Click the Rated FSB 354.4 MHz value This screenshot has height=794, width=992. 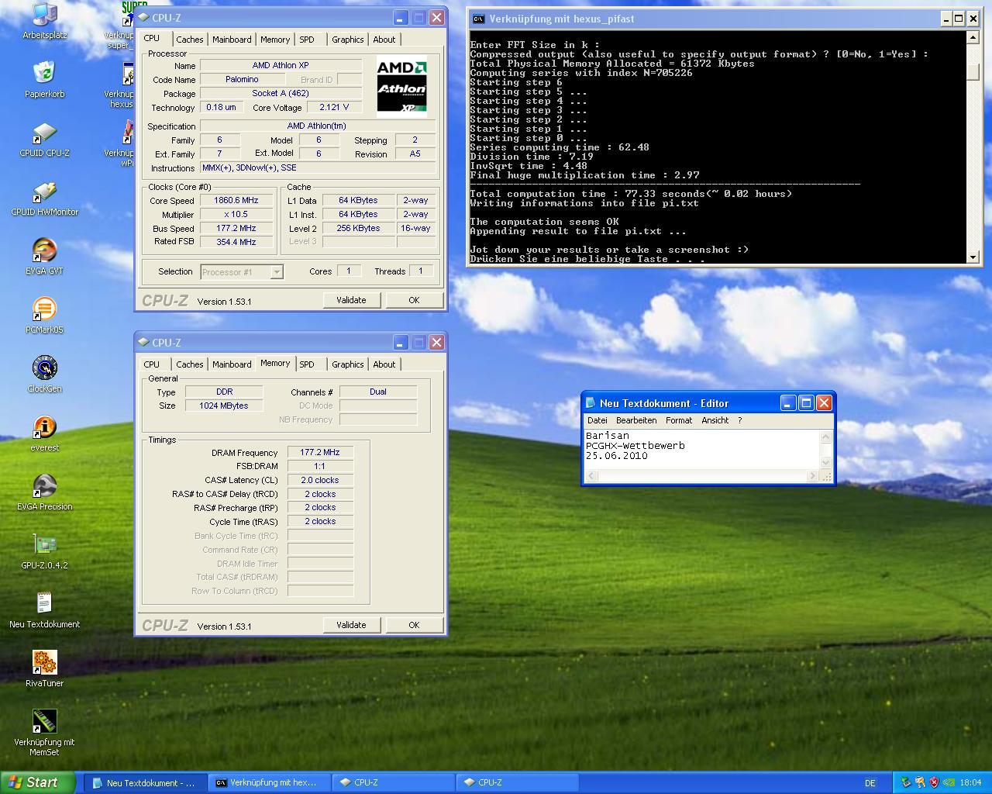pyautogui.click(x=236, y=242)
